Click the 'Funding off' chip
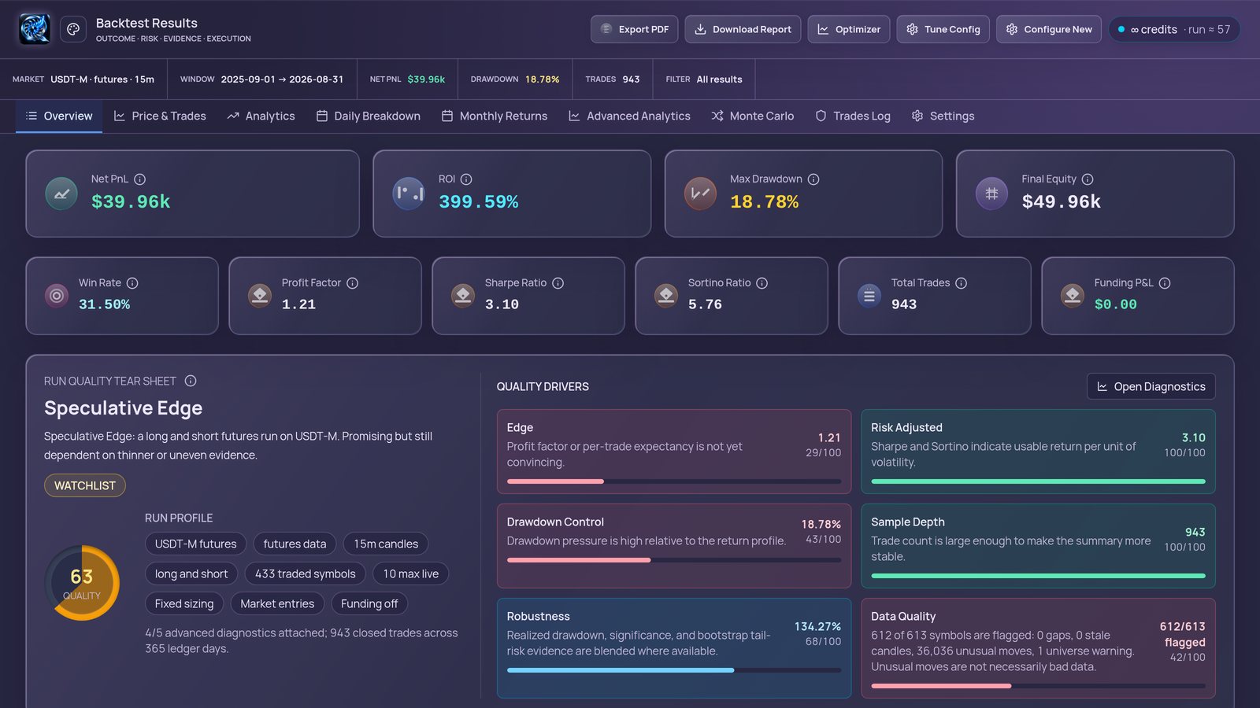 (369, 603)
